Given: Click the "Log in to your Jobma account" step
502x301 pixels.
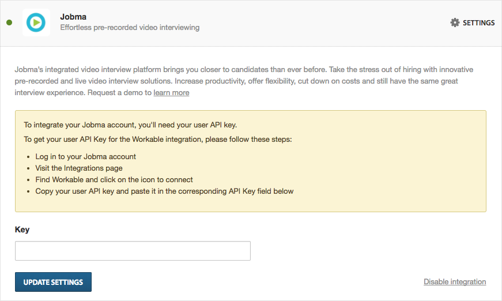Looking at the screenshot, I should click(x=85, y=157).
